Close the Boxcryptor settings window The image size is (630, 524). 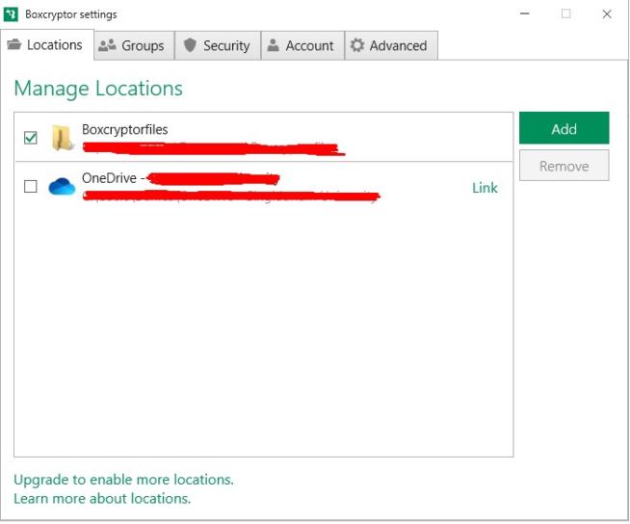click(x=607, y=14)
